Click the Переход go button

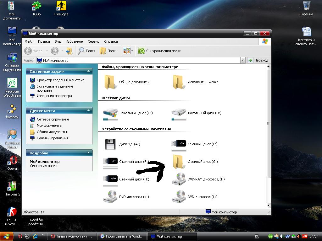(x=258, y=60)
